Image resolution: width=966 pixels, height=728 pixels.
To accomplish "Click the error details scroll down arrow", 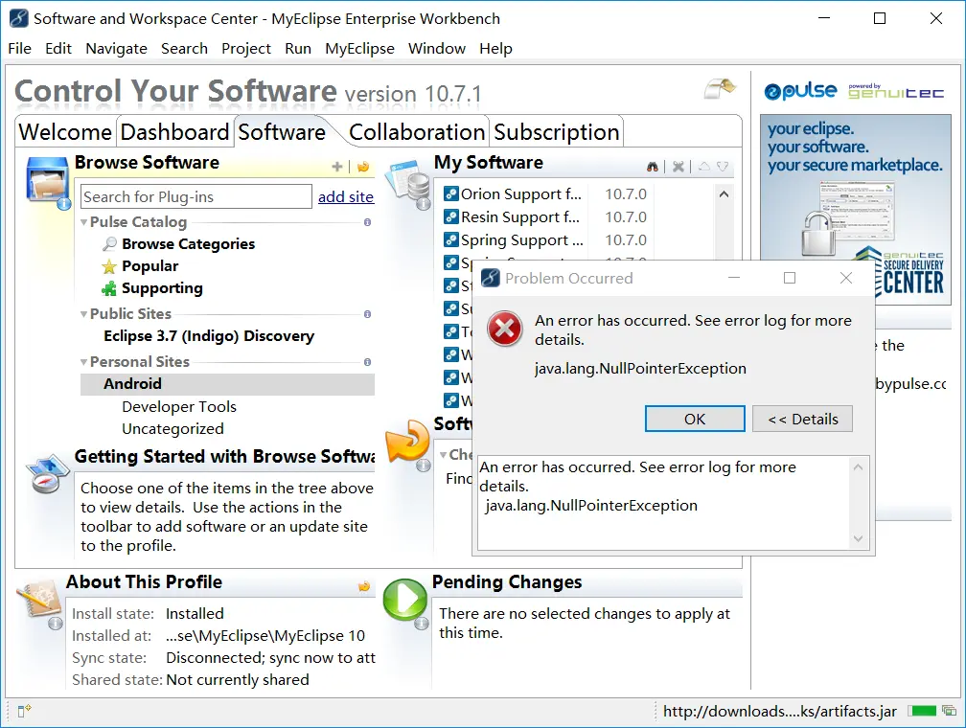I will point(858,538).
